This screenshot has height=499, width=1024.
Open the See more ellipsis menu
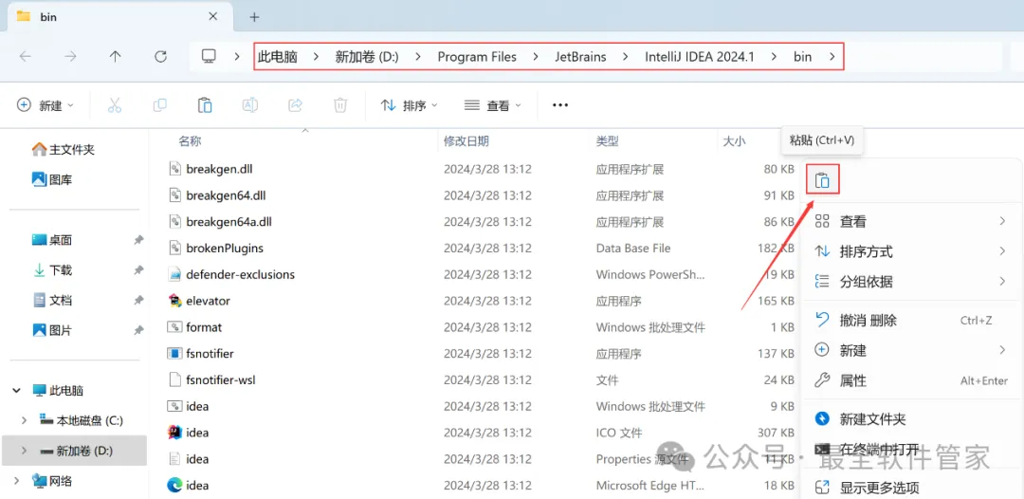(x=560, y=105)
